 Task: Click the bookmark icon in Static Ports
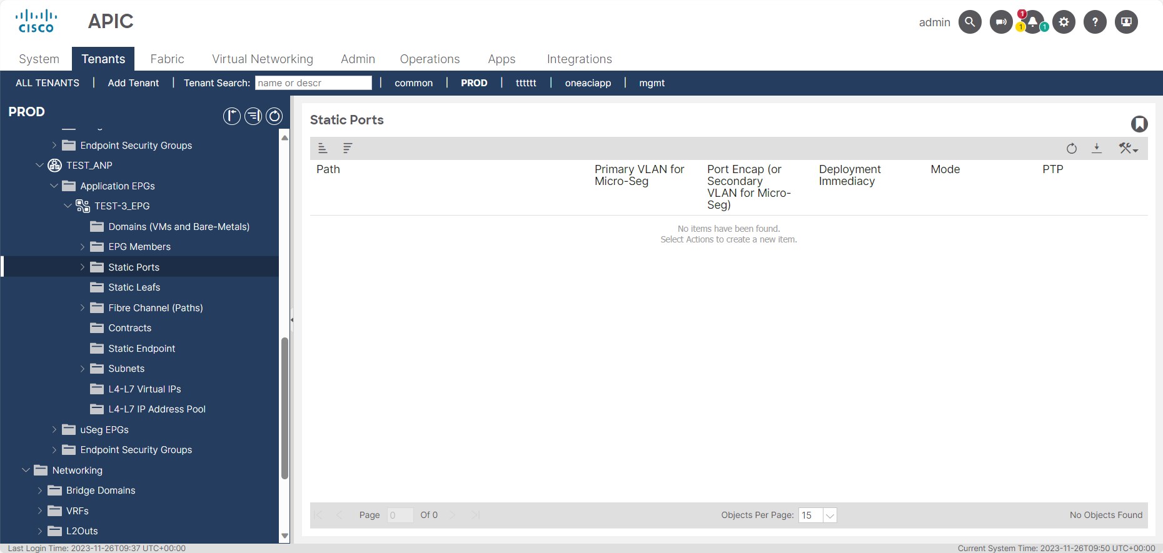pos(1139,124)
